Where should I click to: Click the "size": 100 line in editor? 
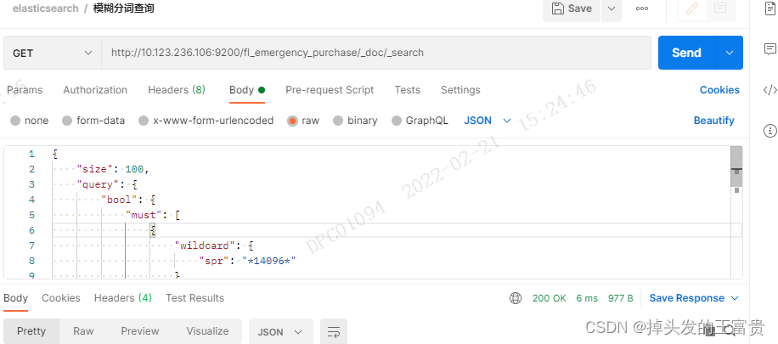pyautogui.click(x=113, y=169)
